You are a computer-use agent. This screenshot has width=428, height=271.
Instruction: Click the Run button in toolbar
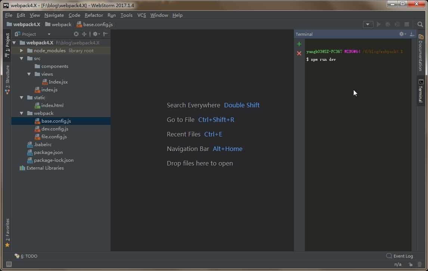tap(379, 24)
